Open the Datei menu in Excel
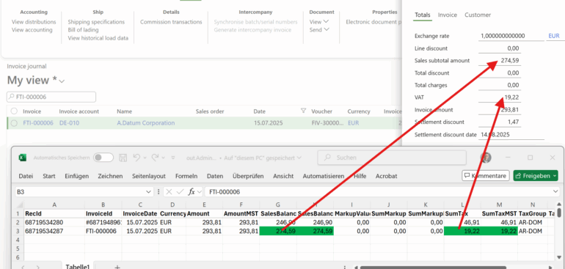Image resolution: width=565 pixels, height=269 pixels. (x=26, y=176)
